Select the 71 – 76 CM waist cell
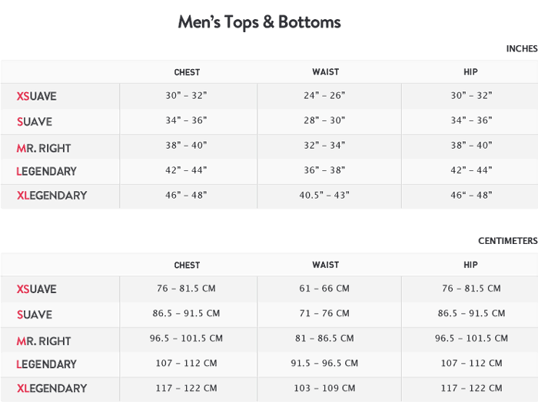The height and width of the screenshot is (402, 538). [x=325, y=313]
